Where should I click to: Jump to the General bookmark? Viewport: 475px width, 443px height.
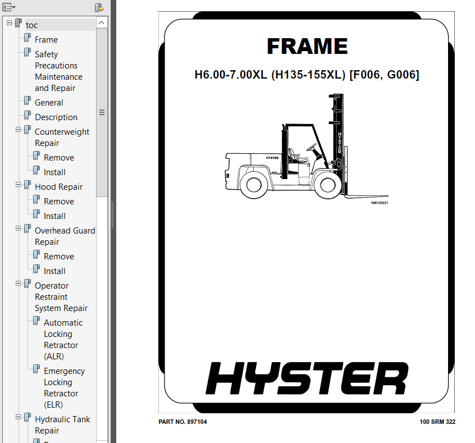click(49, 103)
